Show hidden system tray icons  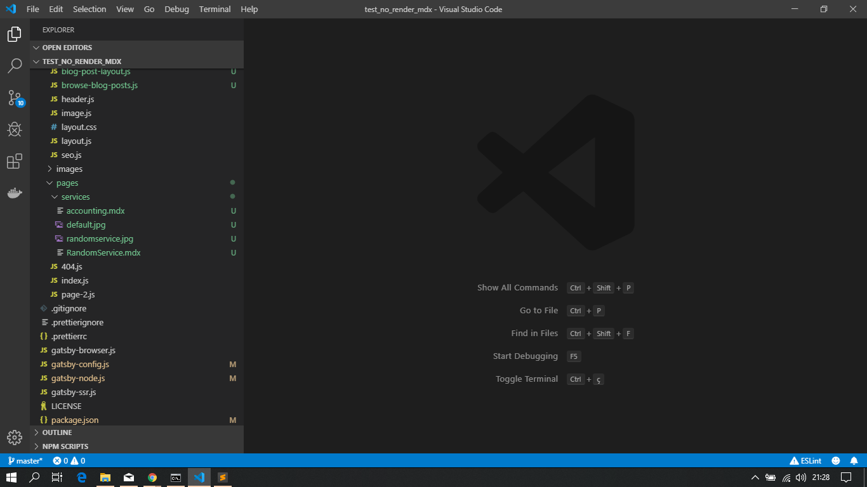click(x=755, y=477)
